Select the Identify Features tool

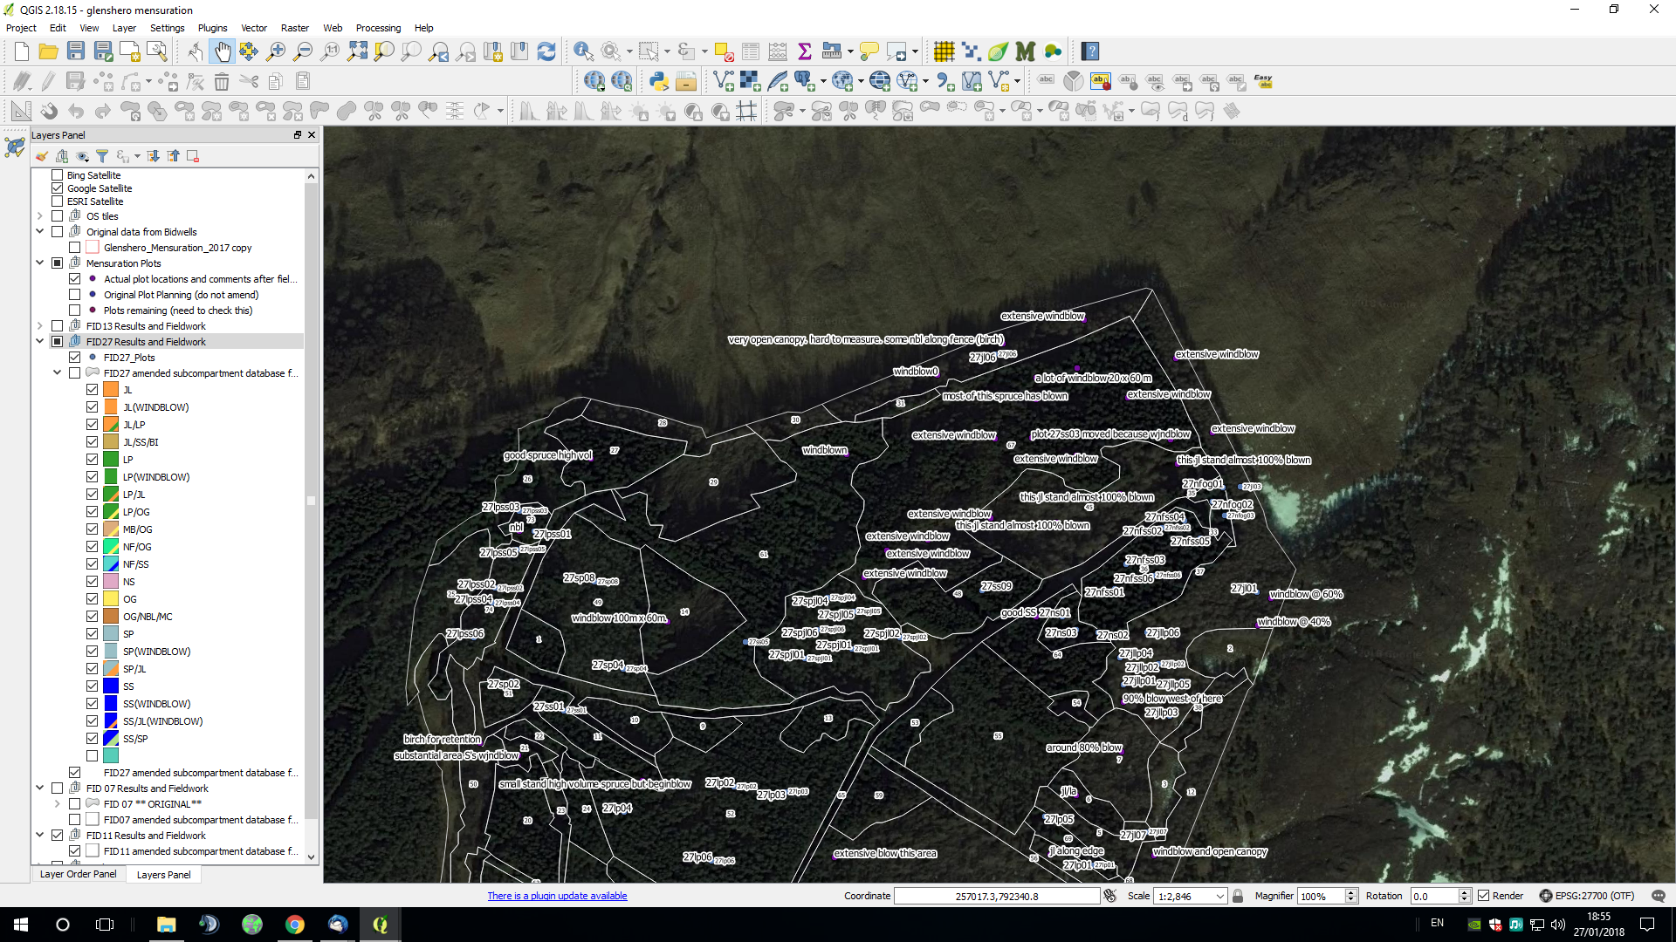583,51
